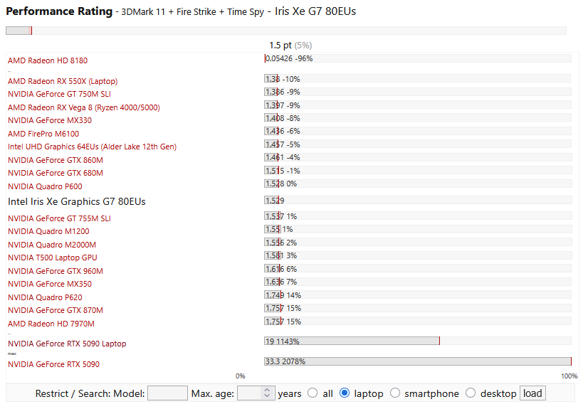Visit the NVIDIA T500 Laptop GPU link
This screenshot has width=588, height=414.
click(x=52, y=258)
